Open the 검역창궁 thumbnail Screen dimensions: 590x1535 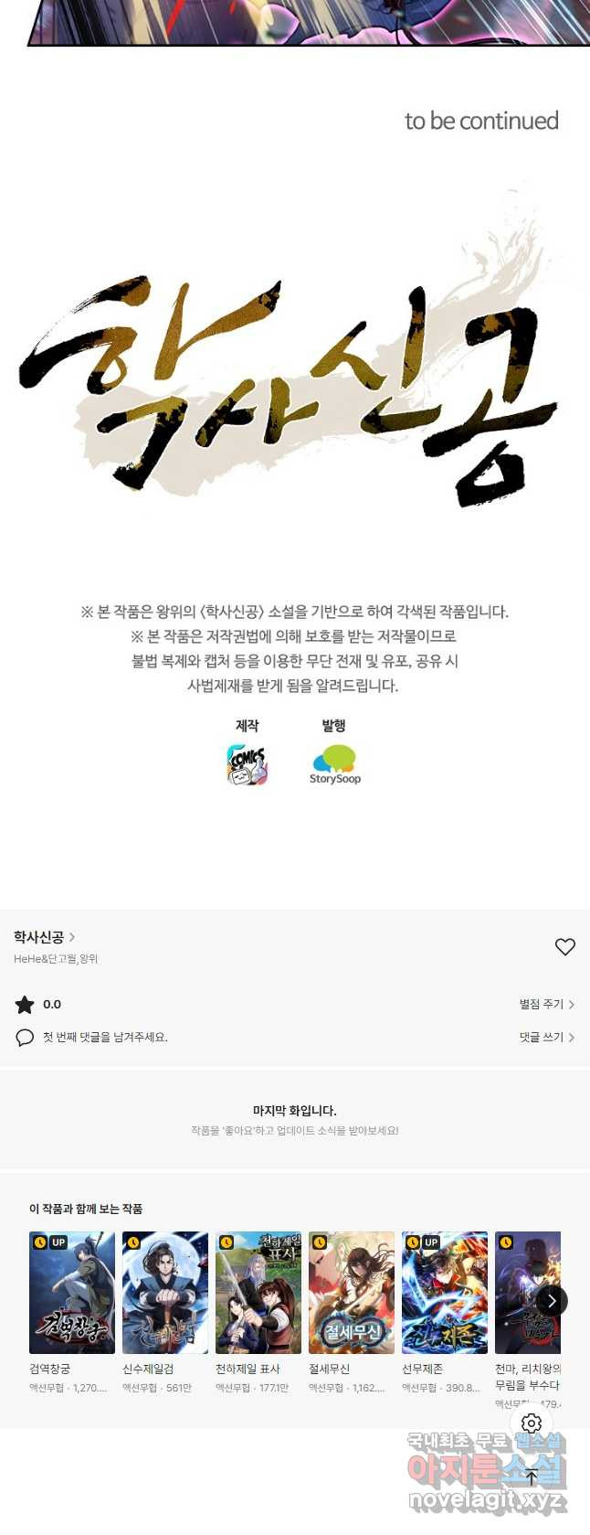click(72, 1293)
